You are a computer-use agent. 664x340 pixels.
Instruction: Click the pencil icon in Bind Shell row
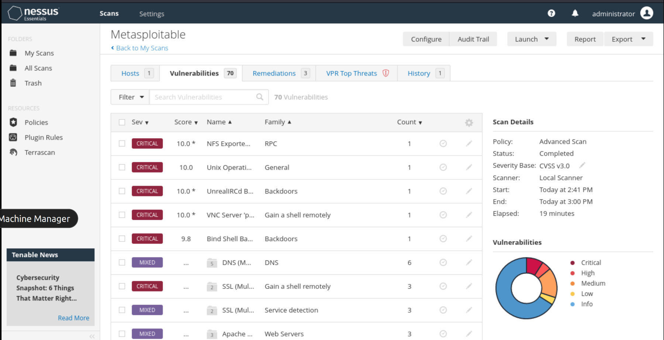469,239
